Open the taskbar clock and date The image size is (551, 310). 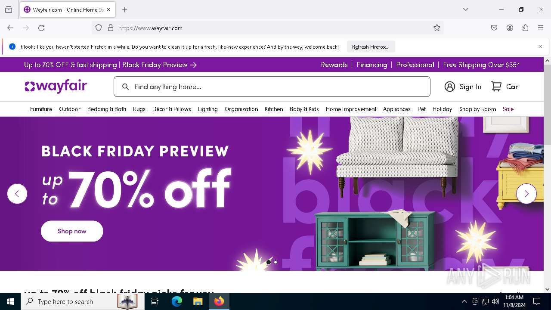tap(514, 301)
